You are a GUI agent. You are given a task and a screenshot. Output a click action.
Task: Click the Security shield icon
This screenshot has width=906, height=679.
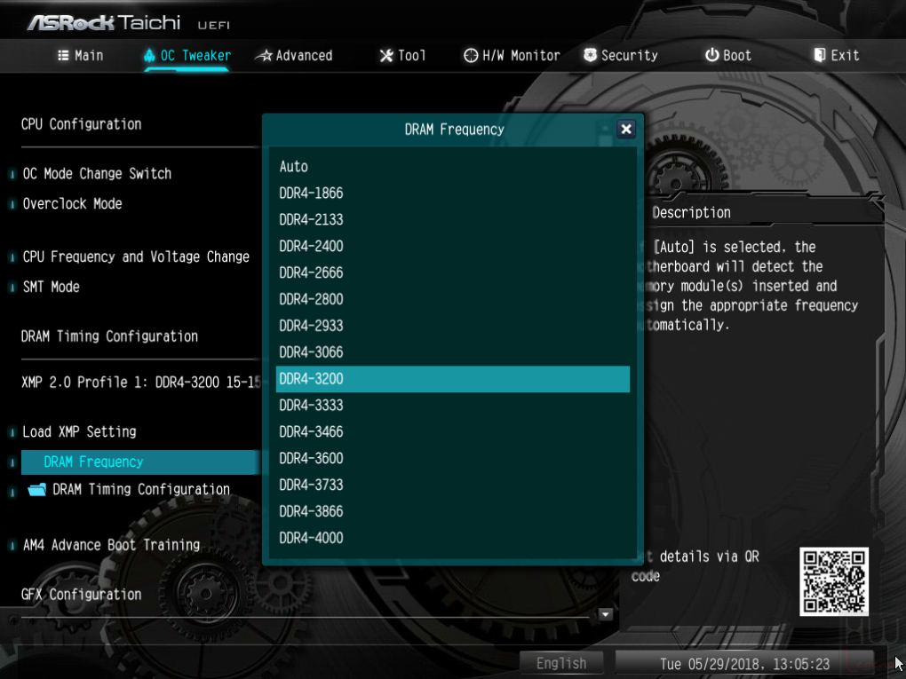pos(590,55)
